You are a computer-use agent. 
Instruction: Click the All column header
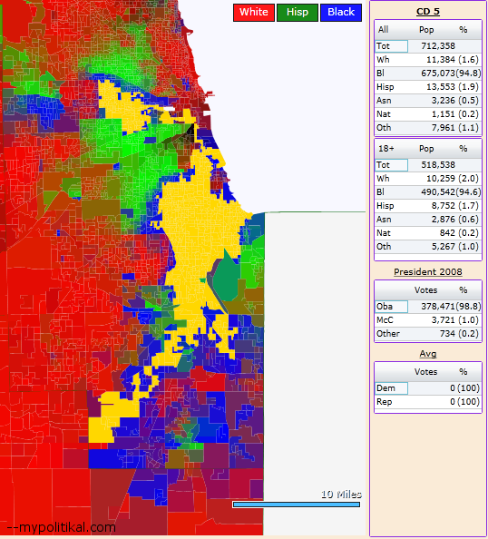(x=383, y=30)
